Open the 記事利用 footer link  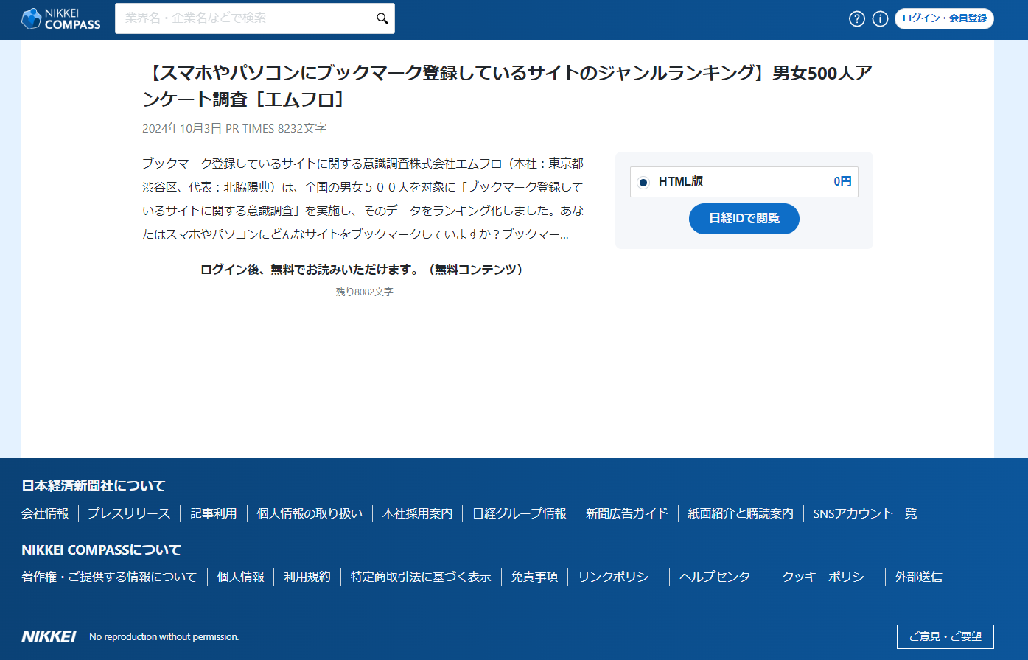pos(214,513)
